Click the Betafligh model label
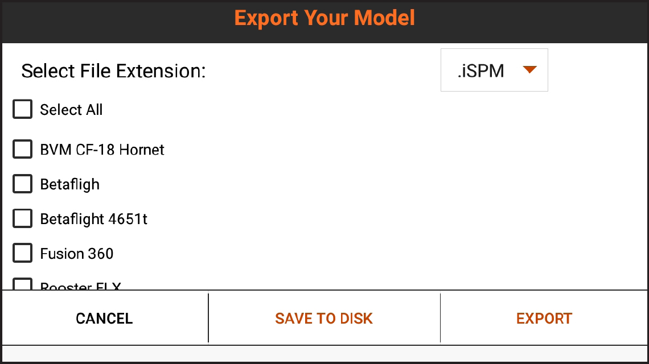 70,185
